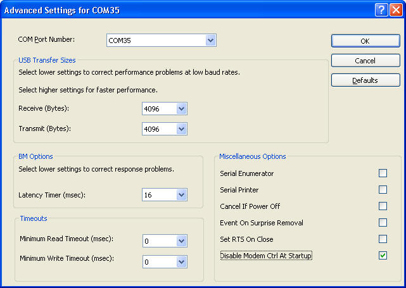Check the Cancel If Power Off option
Image resolution: width=406 pixels, height=288 pixels.
[x=383, y=206]
